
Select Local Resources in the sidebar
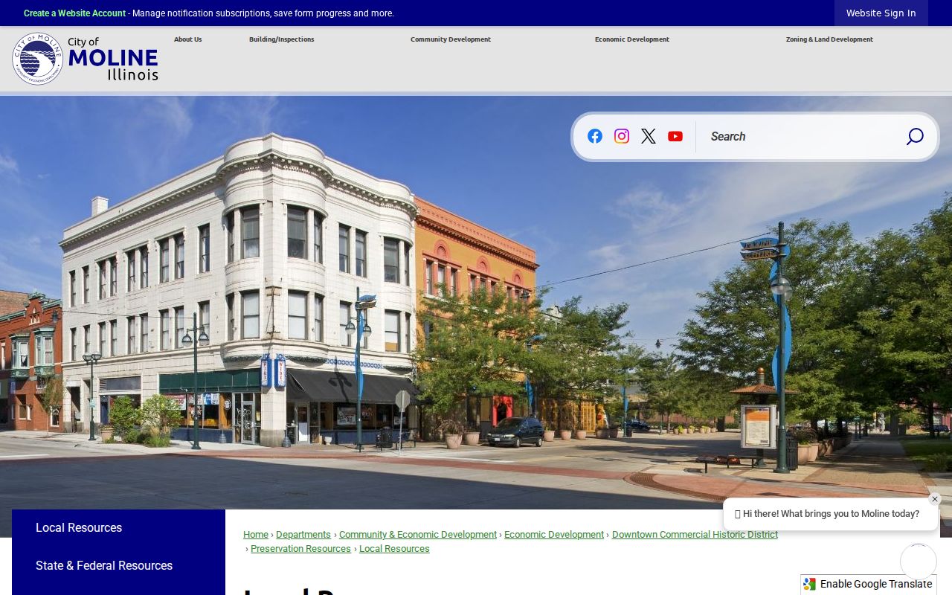click(118, 528)
